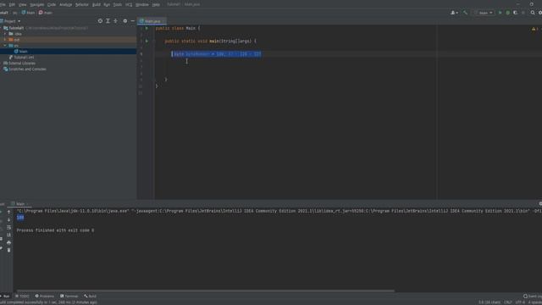Viewport: 542px width, 305px height.
Task: Open the Terminal tool window button
Action: (69, 297)
